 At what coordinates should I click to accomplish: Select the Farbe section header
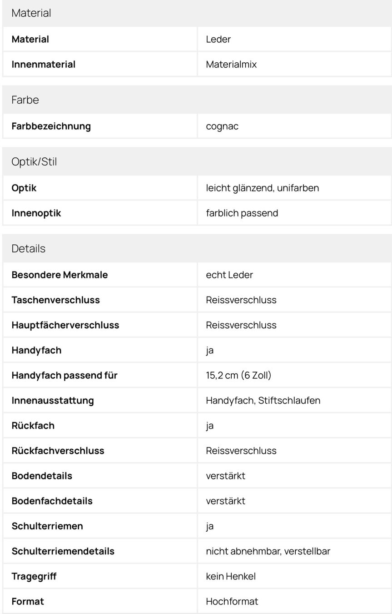196,100
